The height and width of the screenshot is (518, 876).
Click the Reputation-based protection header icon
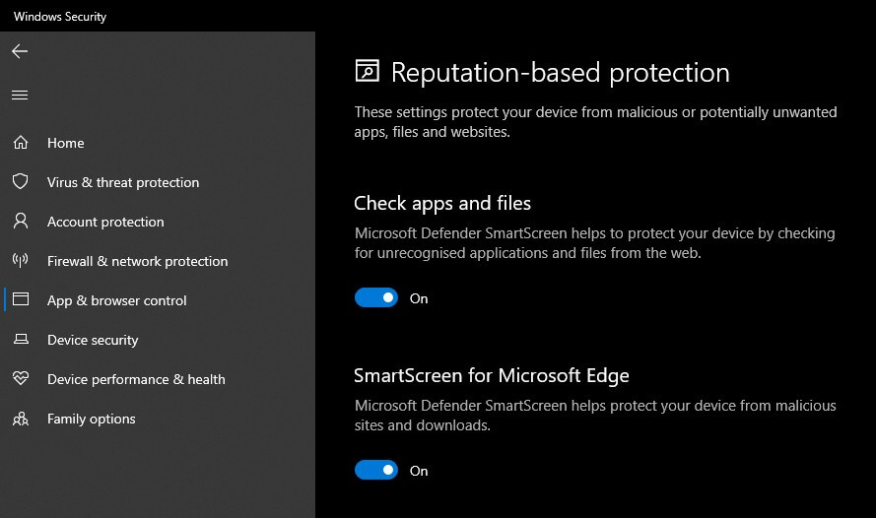coord(367,71)
